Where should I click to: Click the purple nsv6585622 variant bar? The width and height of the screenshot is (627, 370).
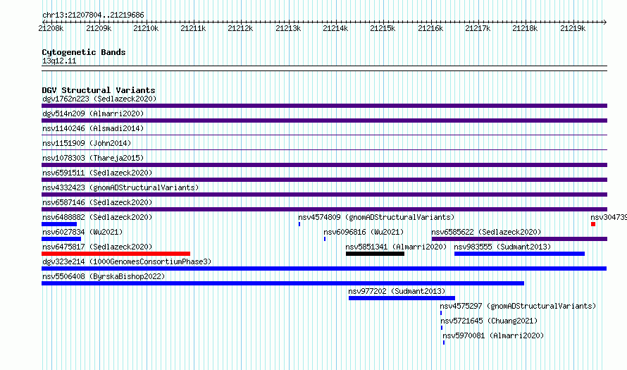(519, 239)
